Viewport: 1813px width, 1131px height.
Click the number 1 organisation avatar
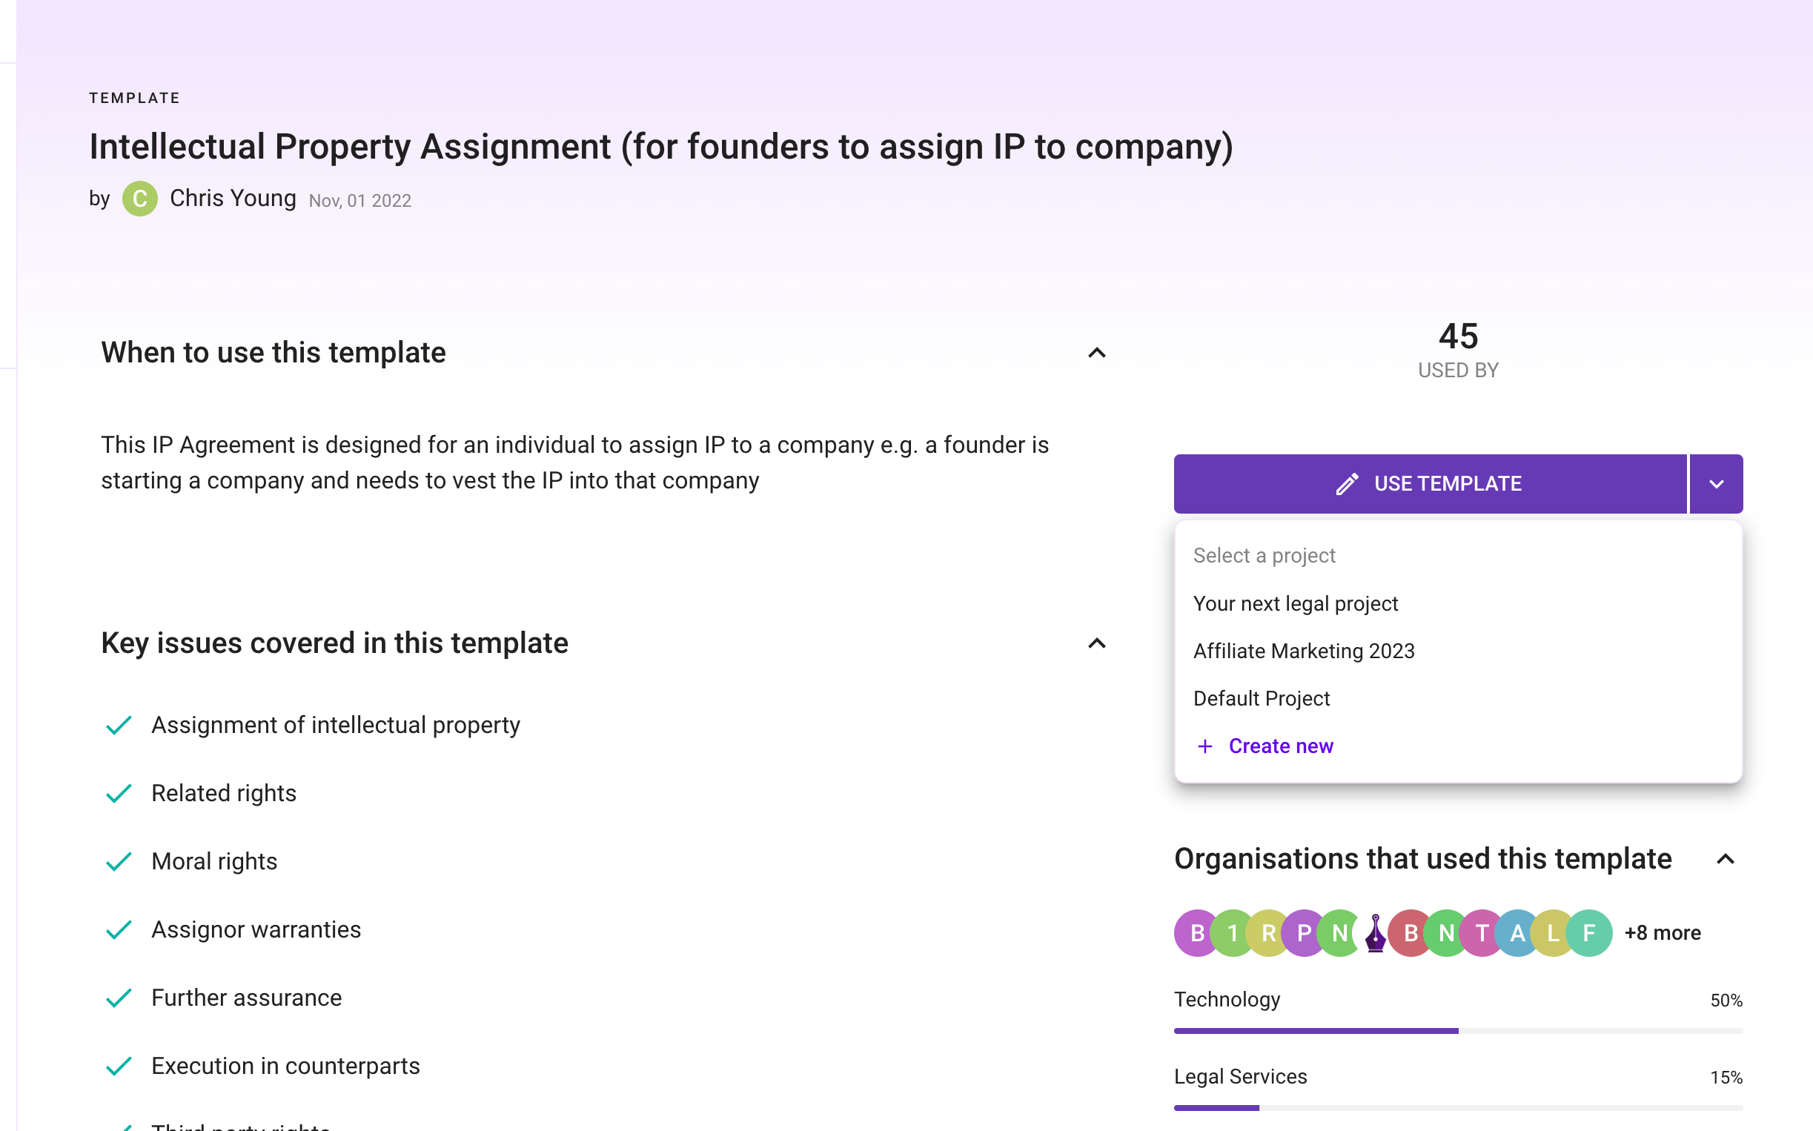point(1232,933)
